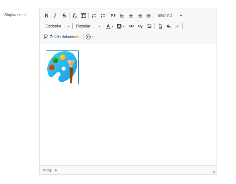Open the Rozmiar size dropdown
Viewport: 236px width, 184px height.
[88, 26]
